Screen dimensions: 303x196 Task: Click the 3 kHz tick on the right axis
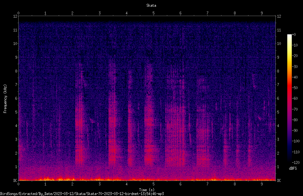pyautogui.click(x=278, y=139)
